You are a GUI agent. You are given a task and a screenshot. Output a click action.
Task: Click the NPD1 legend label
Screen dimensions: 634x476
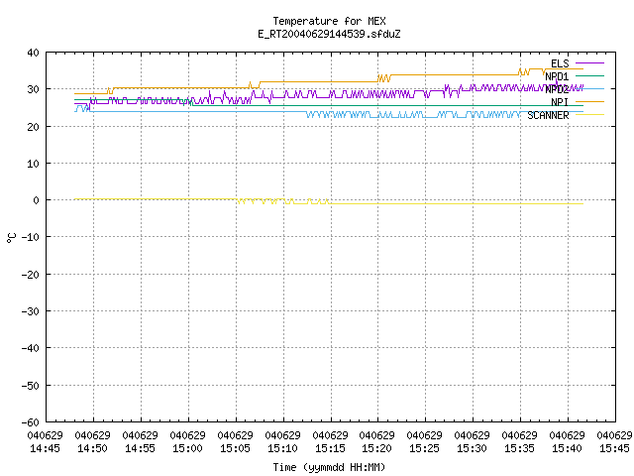tap(557, 76)
